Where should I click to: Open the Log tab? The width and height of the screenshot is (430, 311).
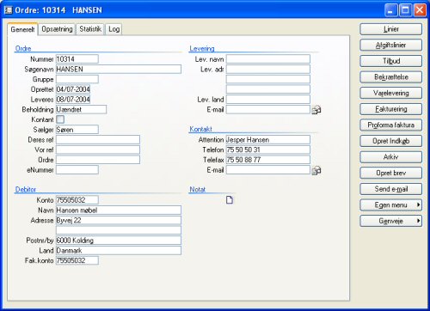[x=114, y=29]
